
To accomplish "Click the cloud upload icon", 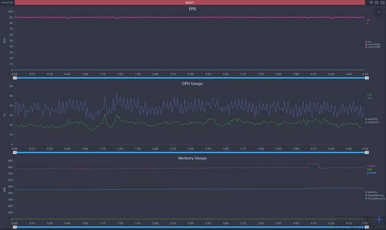I will [x=382, y=3].
